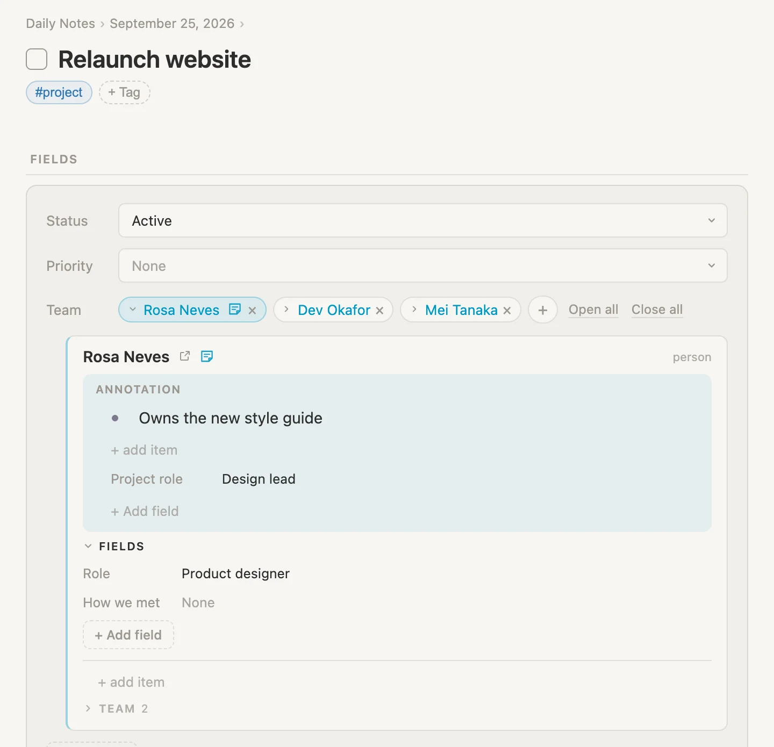The image size is (774, 747).
Task: Click the #project tag
Action: (x=59, y=92)
